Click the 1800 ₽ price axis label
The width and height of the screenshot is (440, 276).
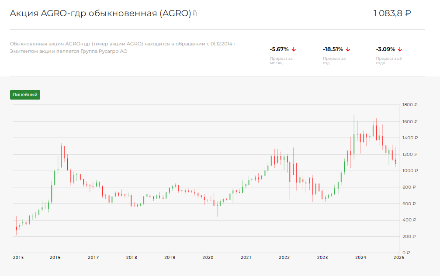point(409,105)
